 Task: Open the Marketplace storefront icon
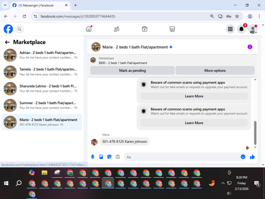tap(172, 29)
